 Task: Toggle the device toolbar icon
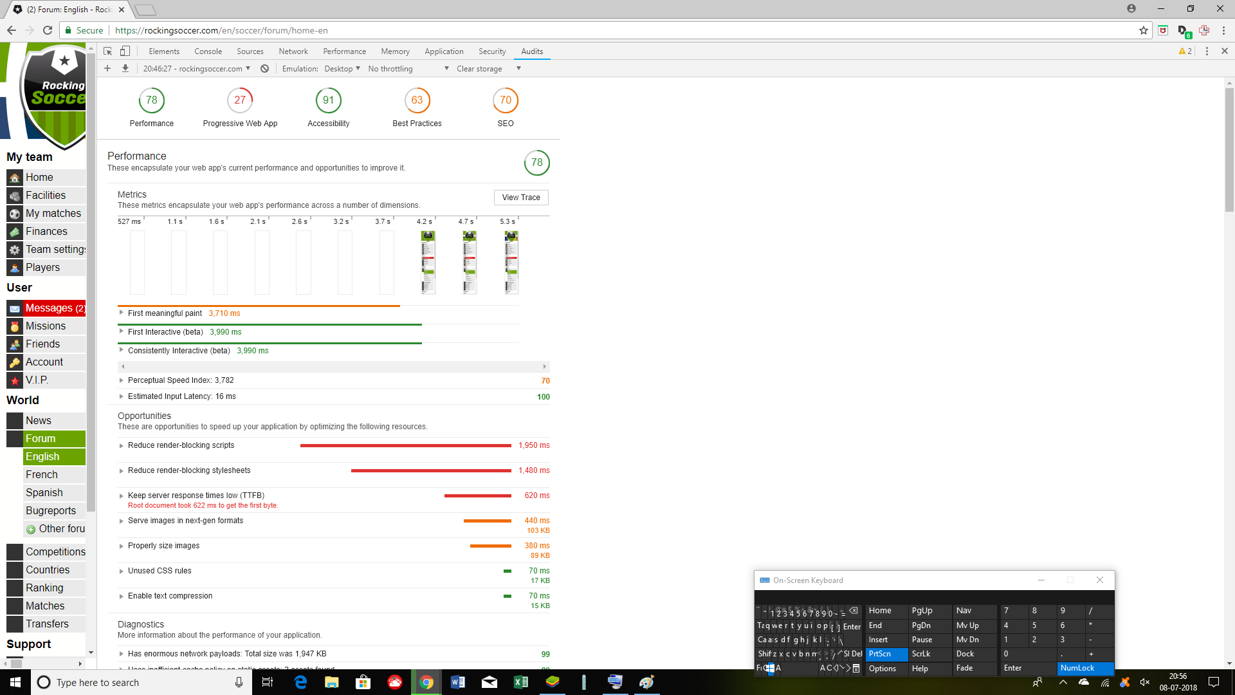(125, 51)
